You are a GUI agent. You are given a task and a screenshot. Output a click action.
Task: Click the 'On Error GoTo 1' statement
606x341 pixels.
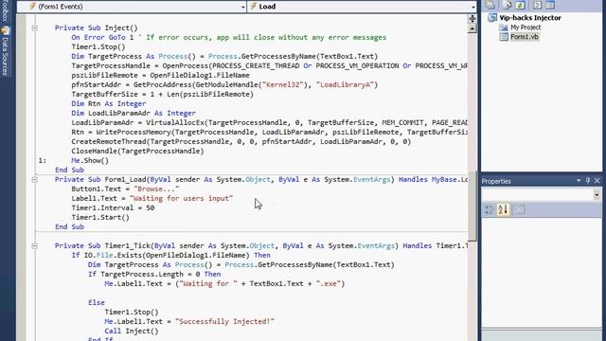point(102,38)
